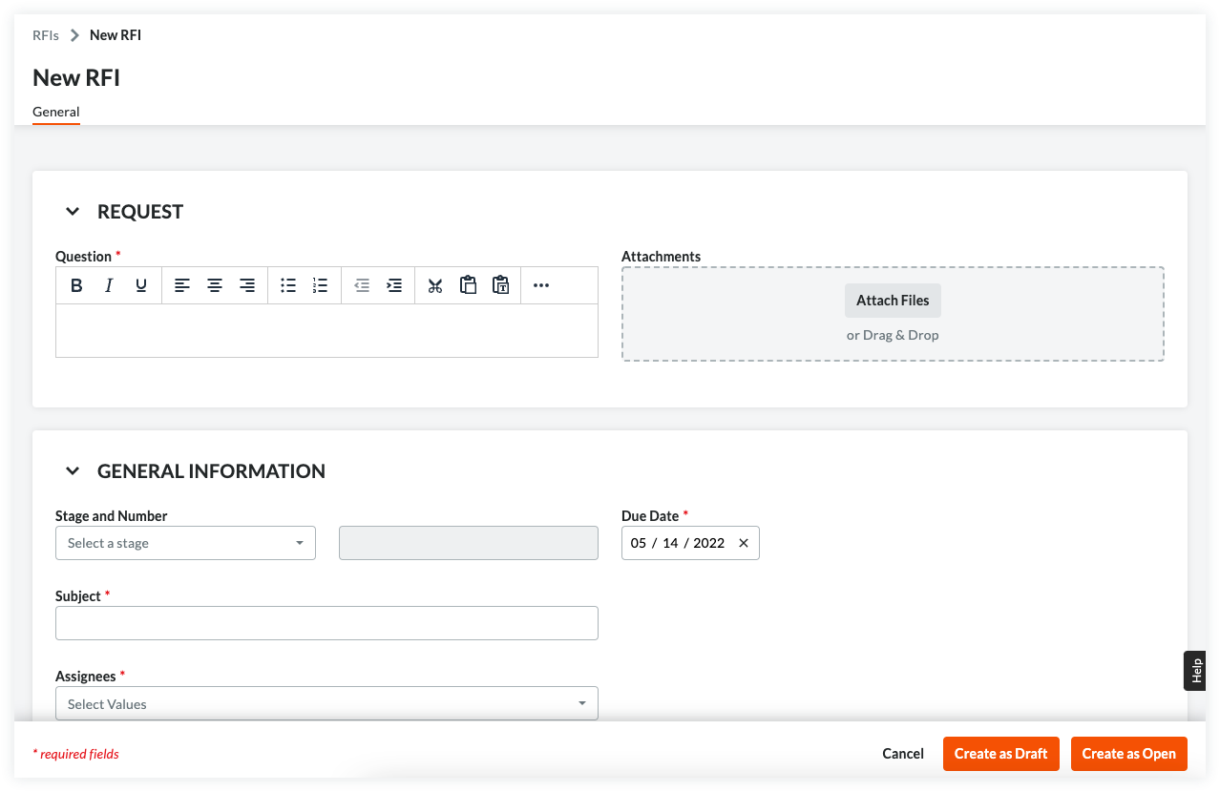Viewport: 1220px width, 792px height.
Task: Collapse the GENERAL INFORMATION section
Action: point(73,471)
